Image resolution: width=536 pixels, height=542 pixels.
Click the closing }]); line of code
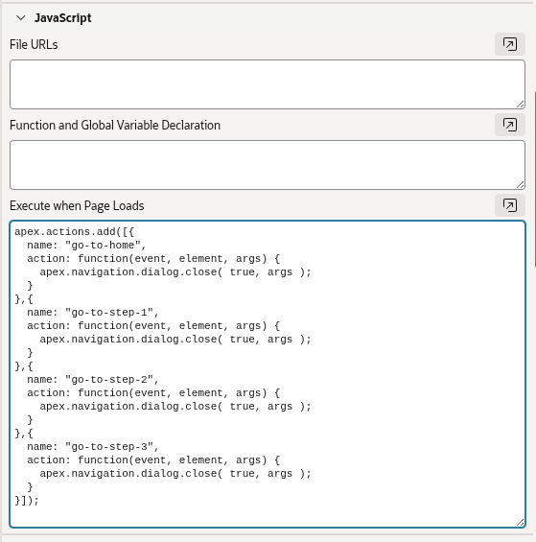[x=27, y=500]
